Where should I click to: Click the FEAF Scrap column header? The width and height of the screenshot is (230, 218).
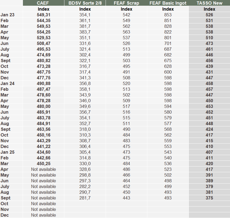pos(126,3)
